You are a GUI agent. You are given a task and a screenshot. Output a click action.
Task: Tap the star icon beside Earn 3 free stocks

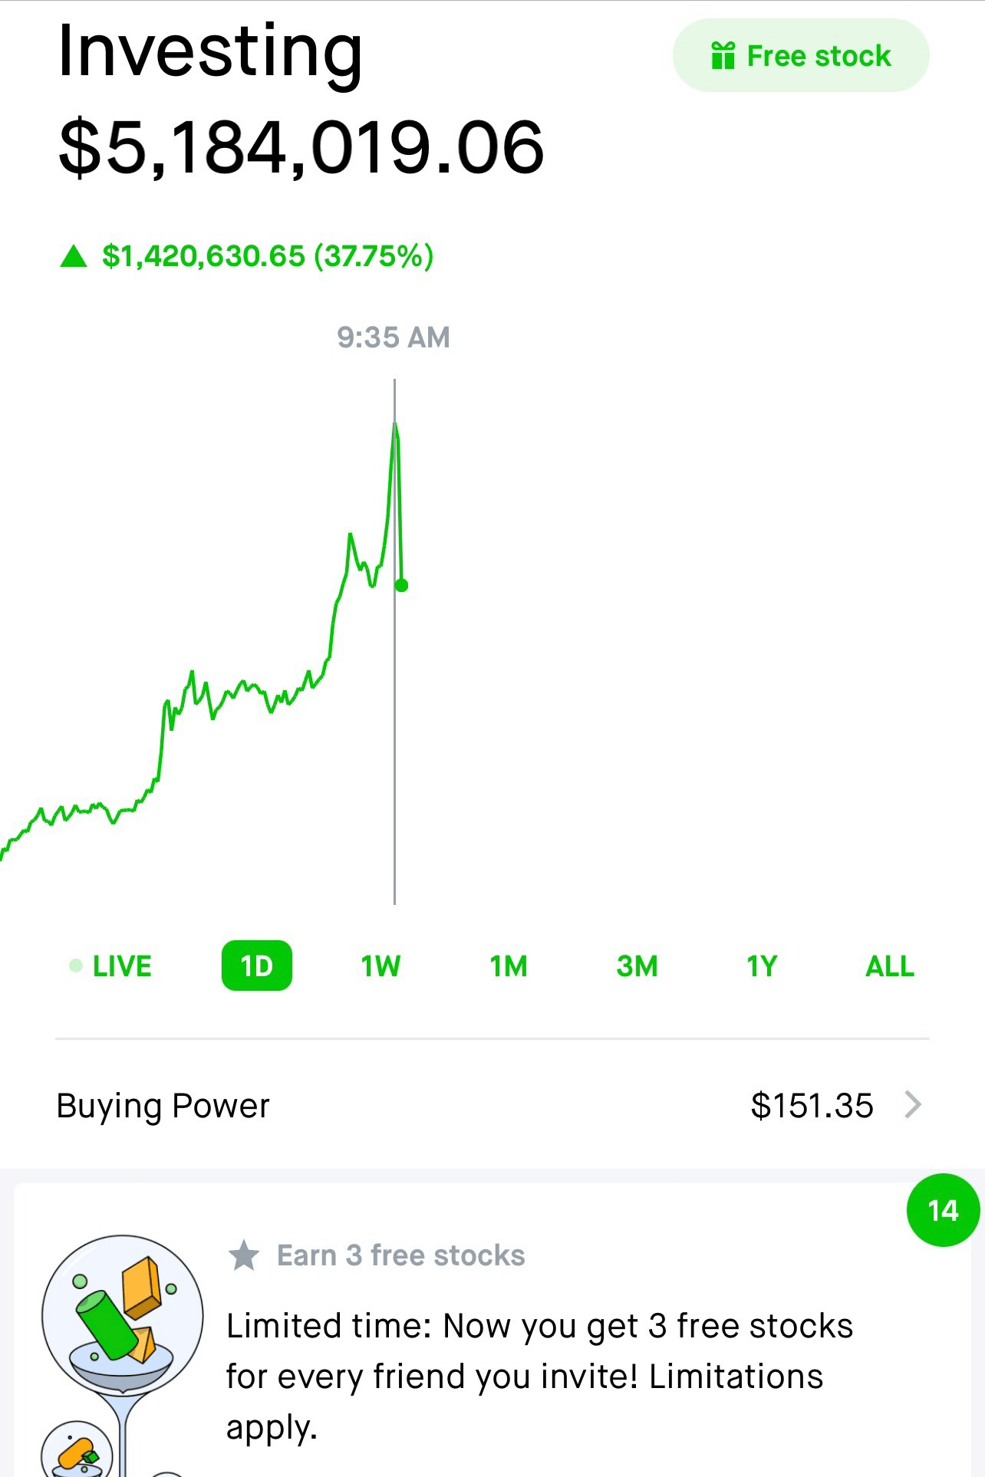244,1256
